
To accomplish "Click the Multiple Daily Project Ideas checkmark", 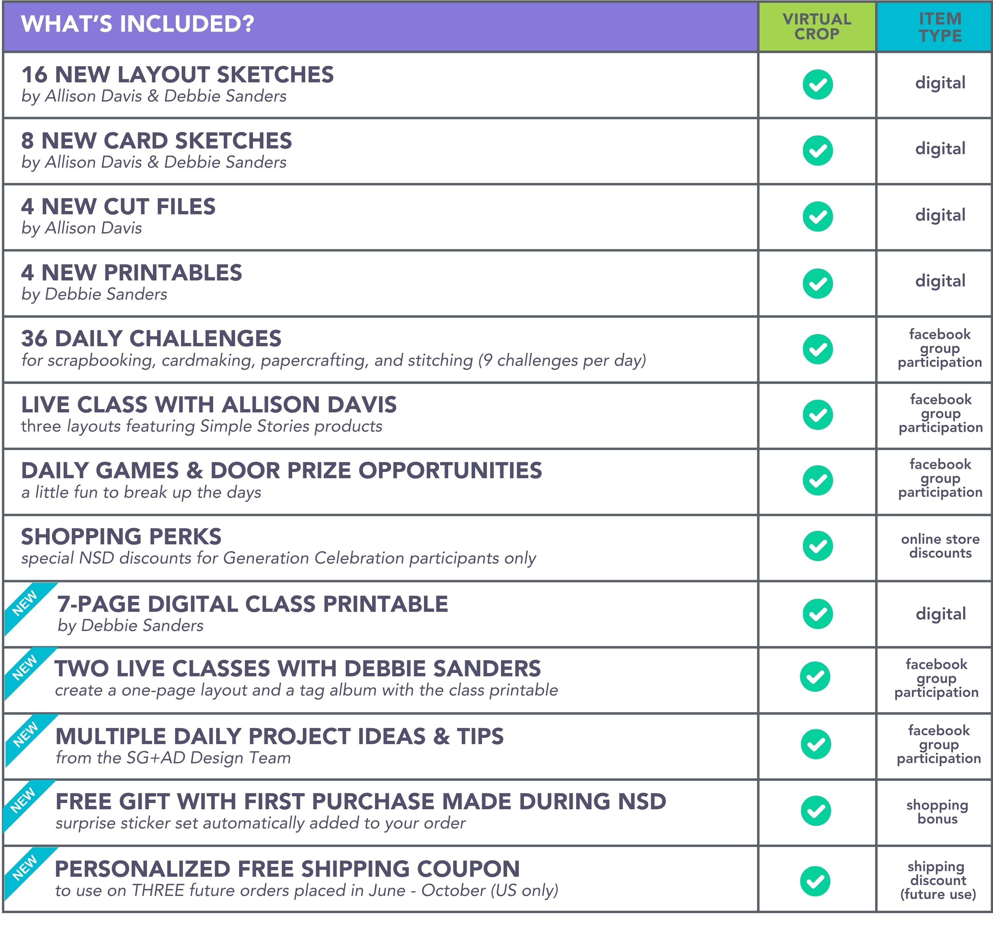I will (816, 744).
